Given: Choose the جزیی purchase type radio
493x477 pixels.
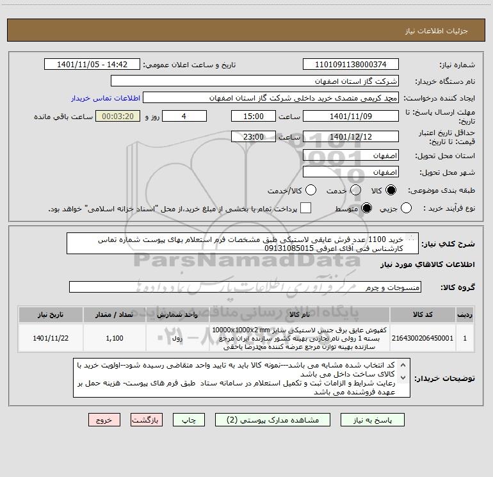Looking at the screenshot, I should 406,208.
